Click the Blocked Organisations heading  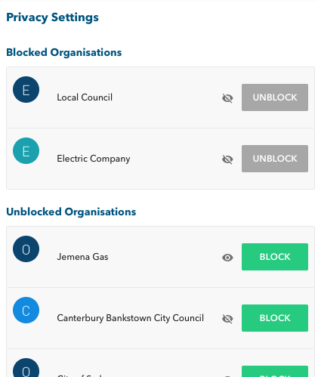64,53
